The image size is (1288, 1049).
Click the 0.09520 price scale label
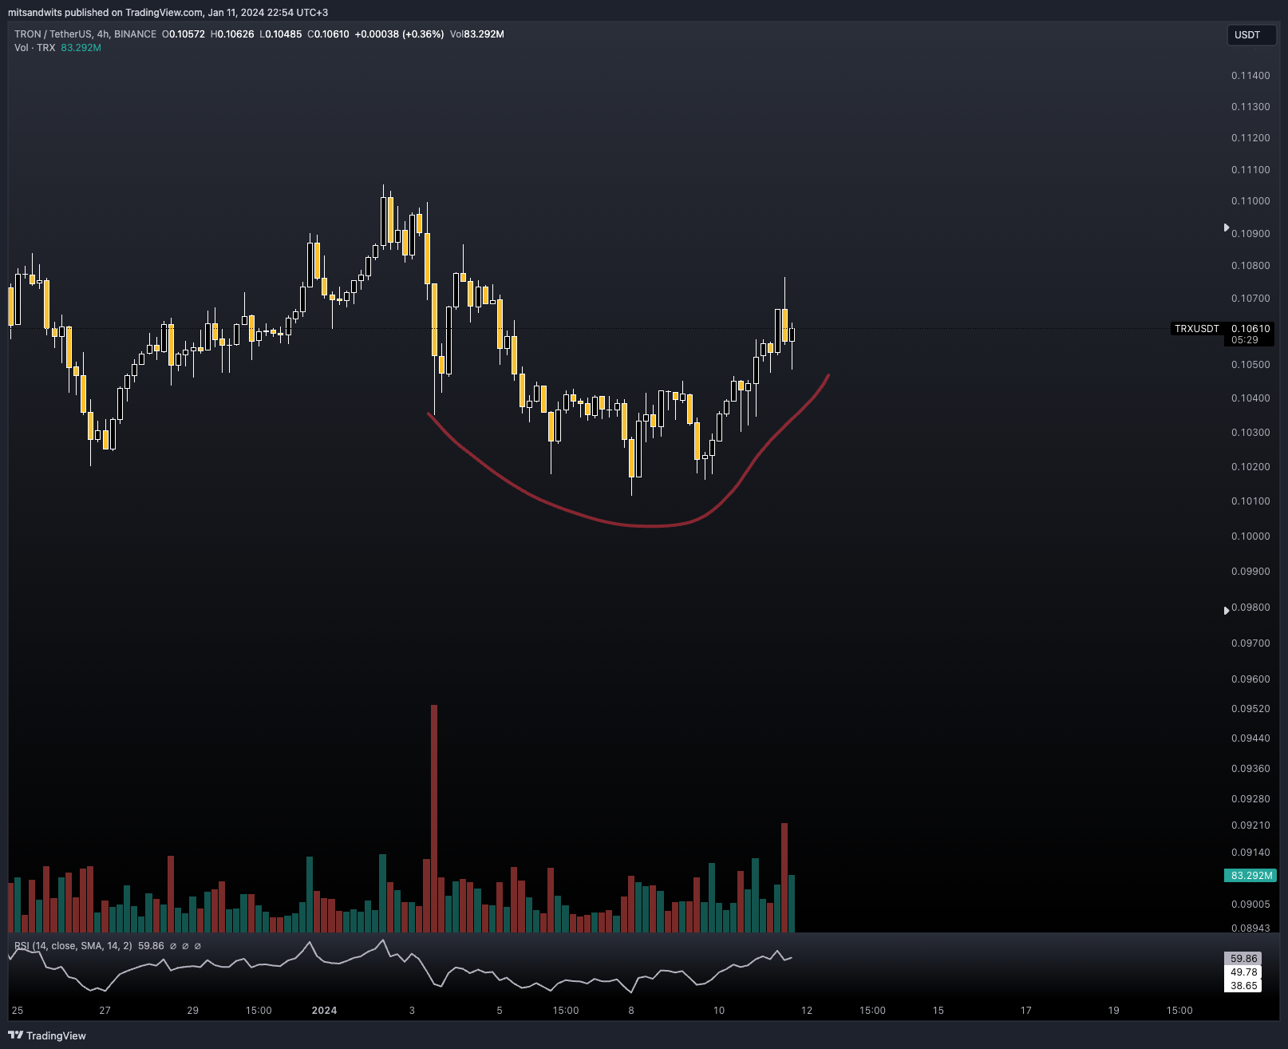(1250, 709)
